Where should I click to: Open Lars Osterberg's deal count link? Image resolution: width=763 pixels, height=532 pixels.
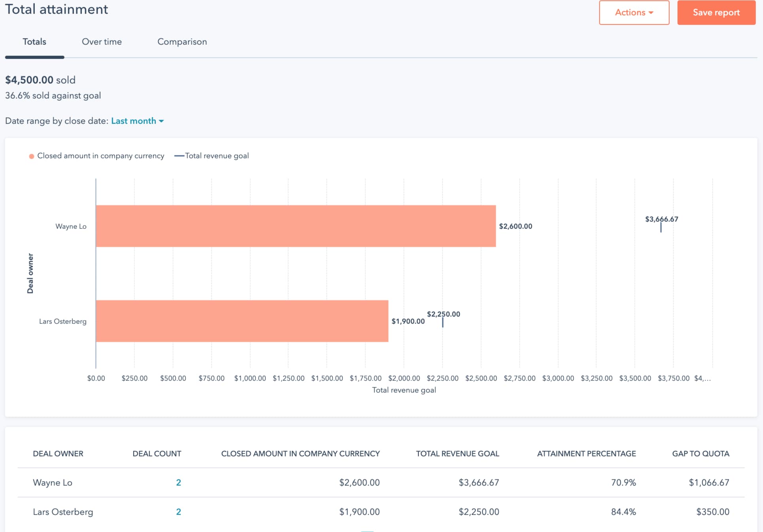coord(178,512)
